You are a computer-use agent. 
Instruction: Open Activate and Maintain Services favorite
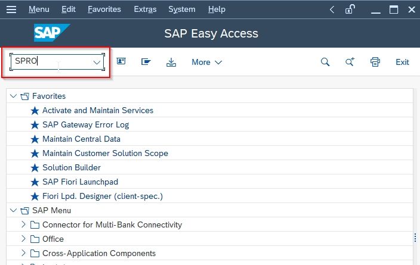pos(98,110)
